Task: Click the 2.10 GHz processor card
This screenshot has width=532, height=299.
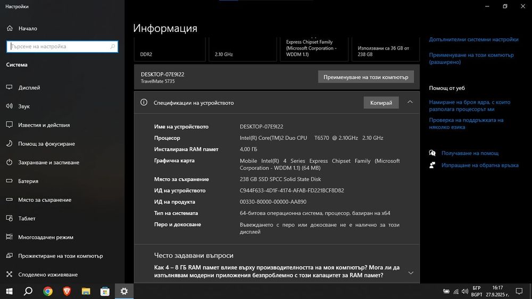Action: click(243, 49)
